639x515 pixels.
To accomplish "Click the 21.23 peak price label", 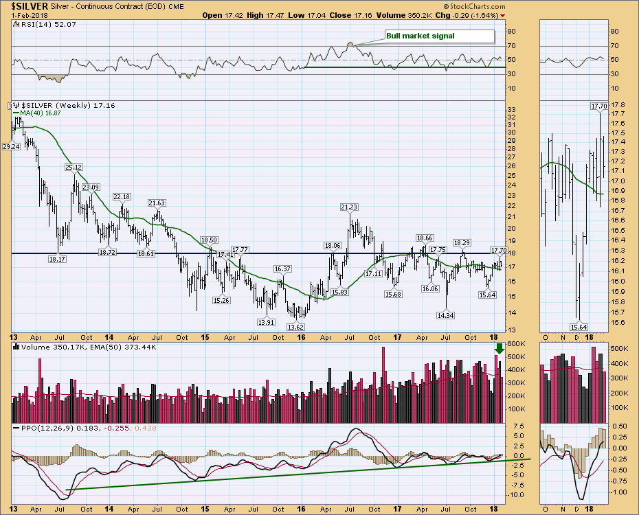I will click(x=349, y=207).
